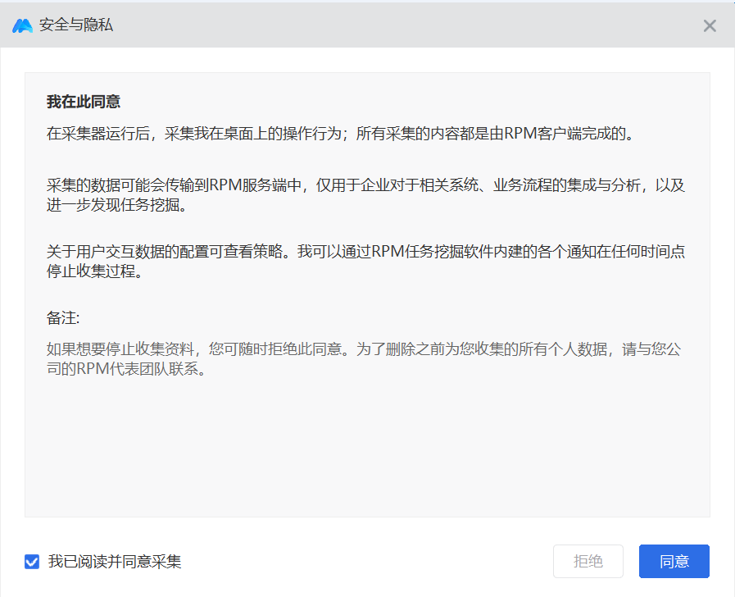735x597 pixels.
Task: Click the paragraph starting with 在采集器运行后
Action: tap(340, 134)
